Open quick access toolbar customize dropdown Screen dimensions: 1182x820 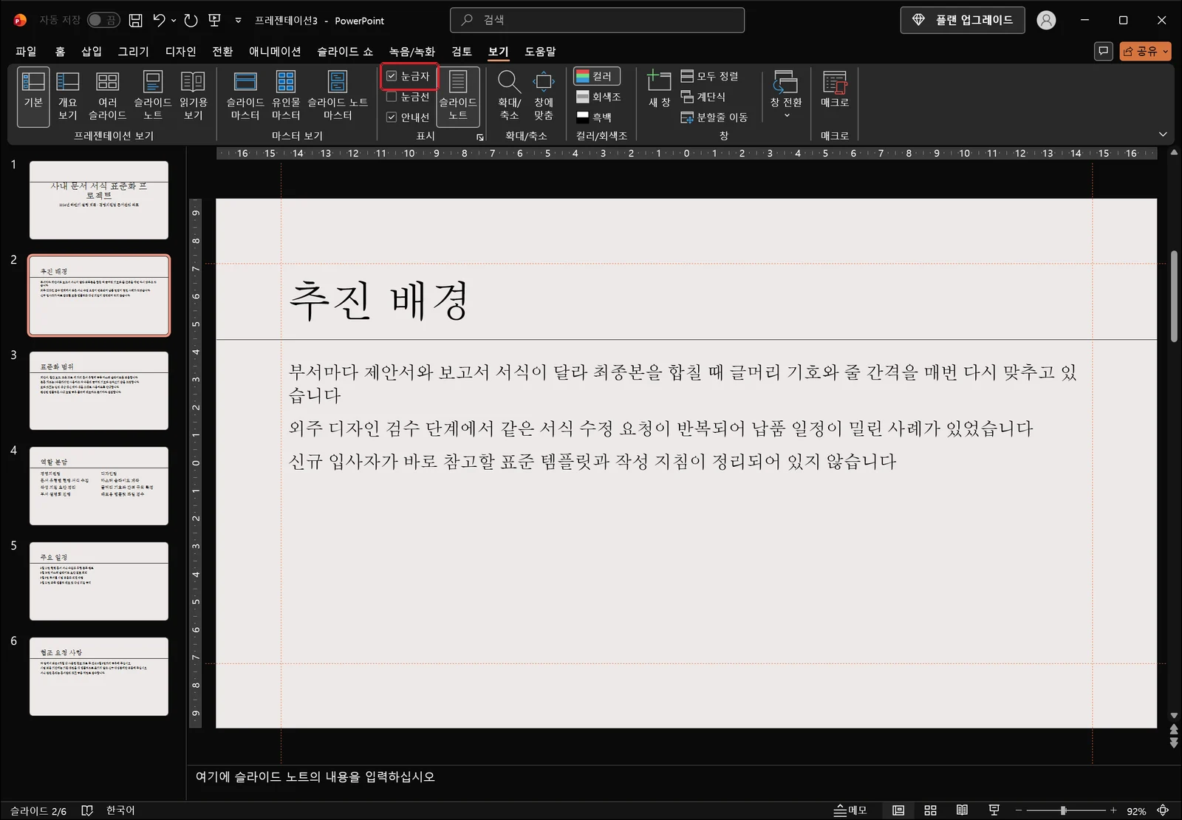coord(238,20)
